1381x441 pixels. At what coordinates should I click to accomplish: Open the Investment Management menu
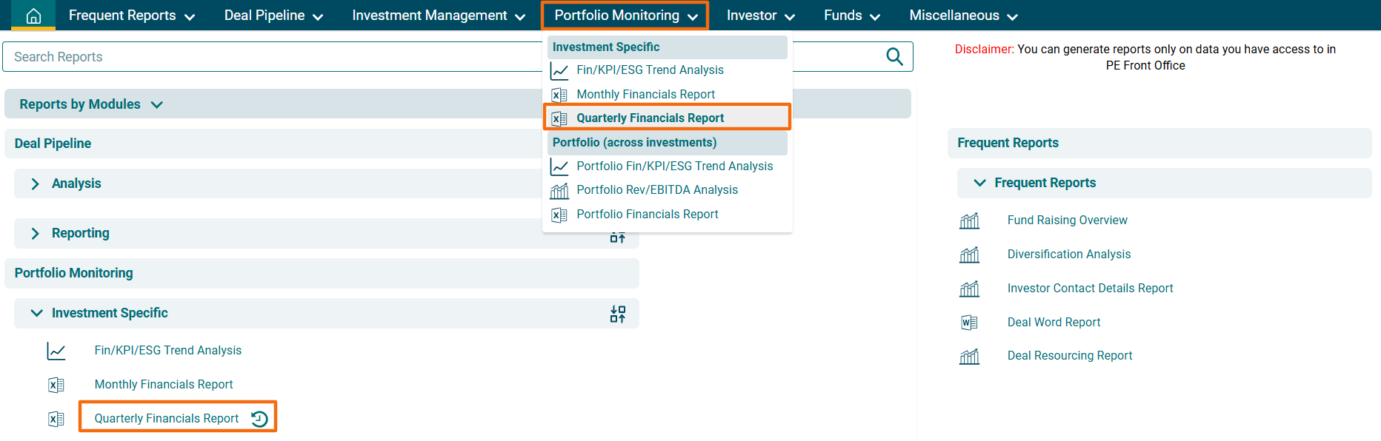[x=438, y=16]
